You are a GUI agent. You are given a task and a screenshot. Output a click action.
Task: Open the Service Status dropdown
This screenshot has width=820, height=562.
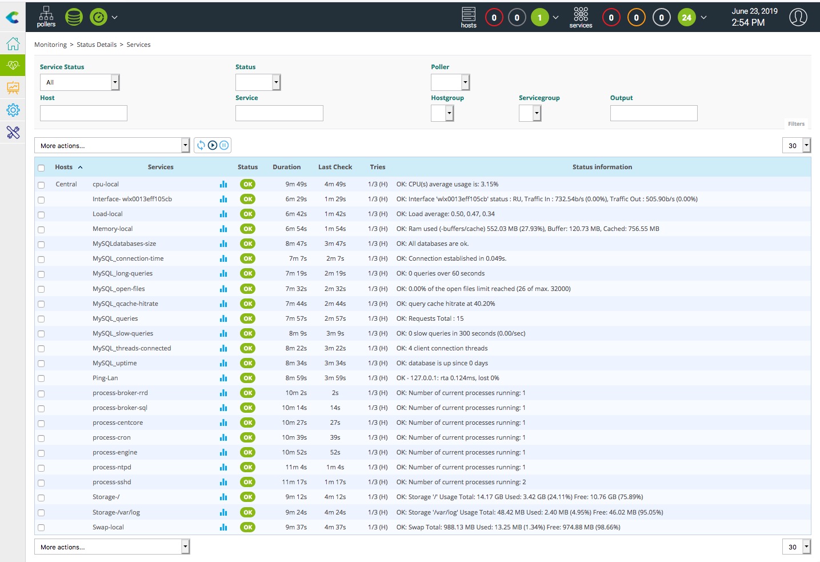click(80, 82)
